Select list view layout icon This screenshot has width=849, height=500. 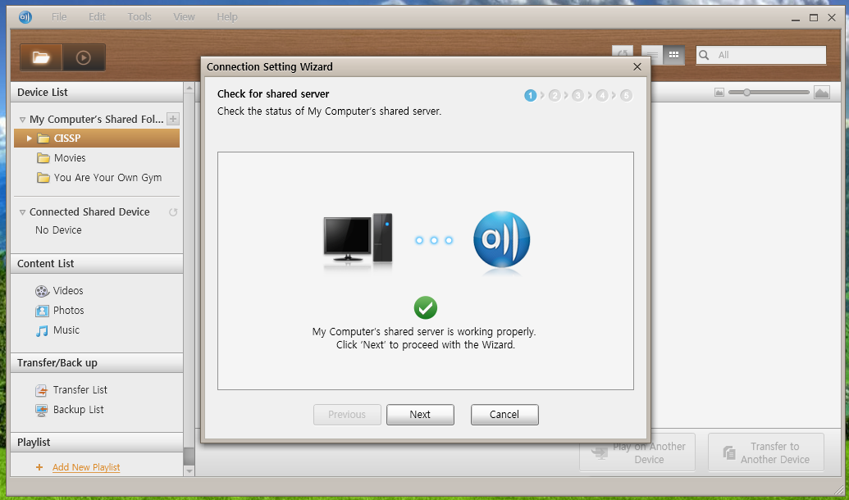click(652, 55)
